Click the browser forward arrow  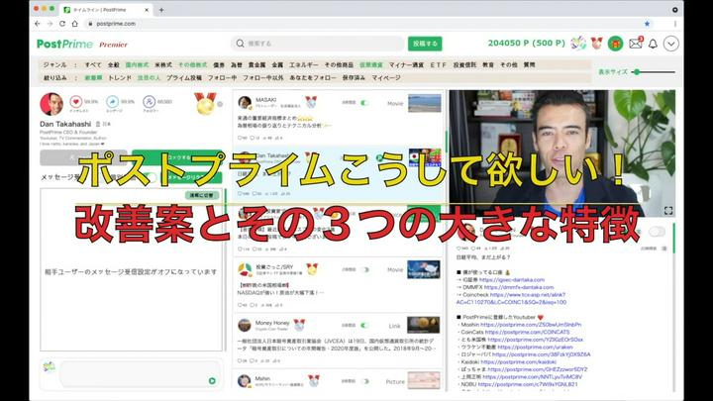click(50, 24)
